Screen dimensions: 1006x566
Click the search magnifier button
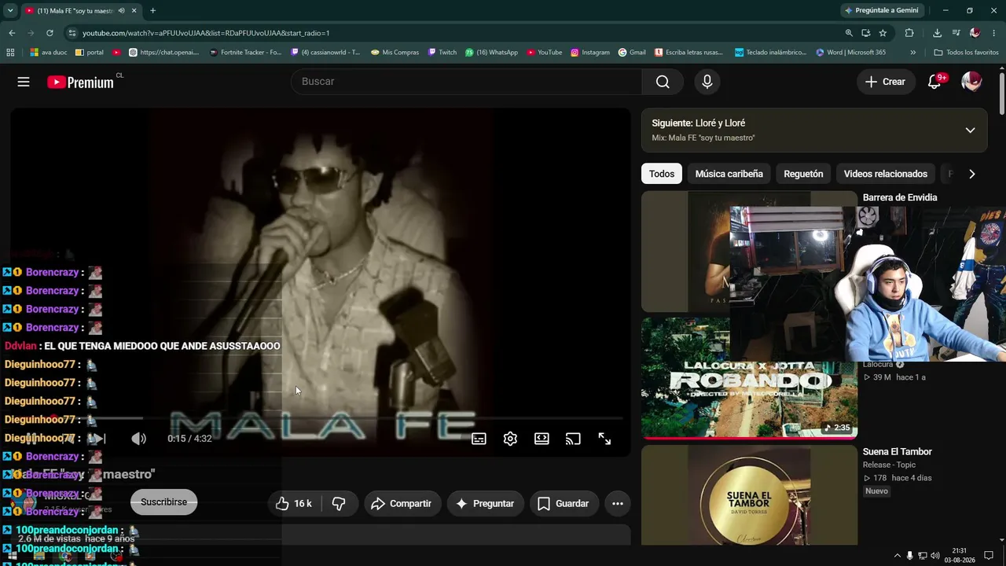[663, 82]
